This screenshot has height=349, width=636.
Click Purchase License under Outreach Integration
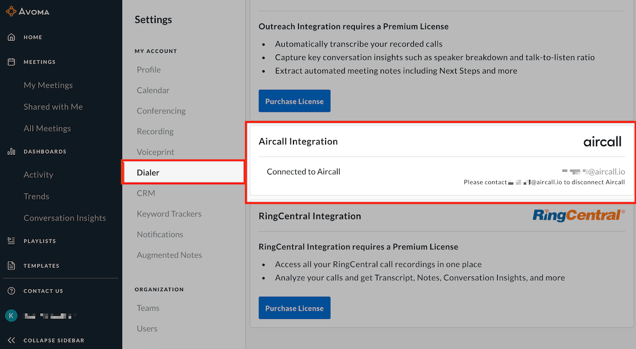pyautogui.click(x=294, y=101)
